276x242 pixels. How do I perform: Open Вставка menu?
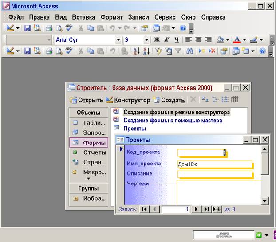[83, 17]
